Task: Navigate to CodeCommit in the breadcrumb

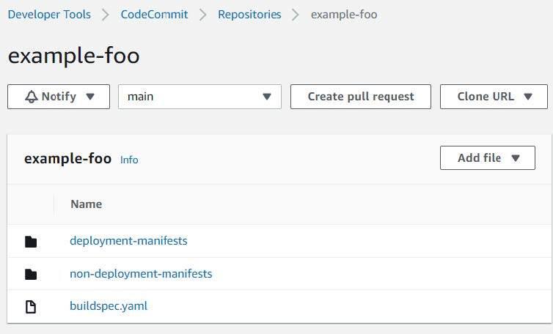Action: 154,15
